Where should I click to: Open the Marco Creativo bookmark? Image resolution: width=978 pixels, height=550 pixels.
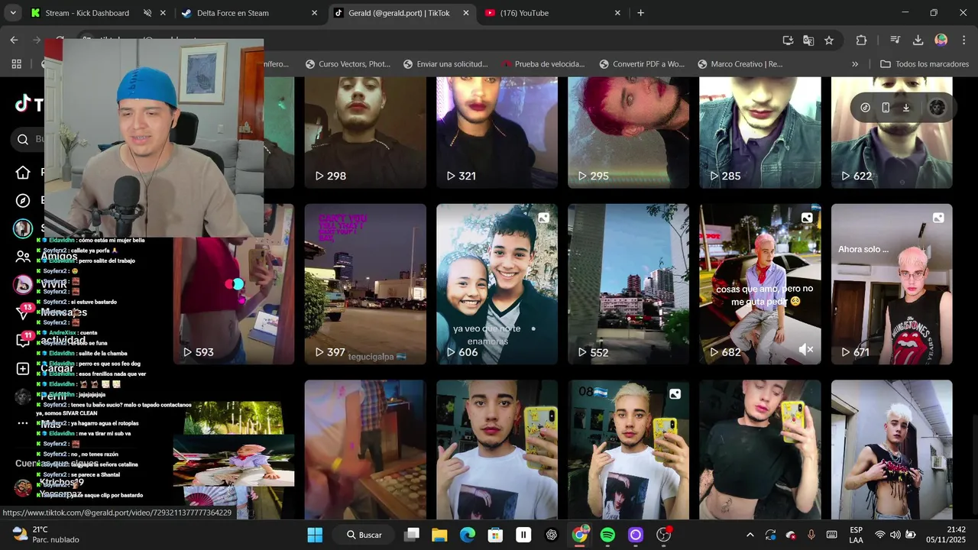[x=740, y=64]
